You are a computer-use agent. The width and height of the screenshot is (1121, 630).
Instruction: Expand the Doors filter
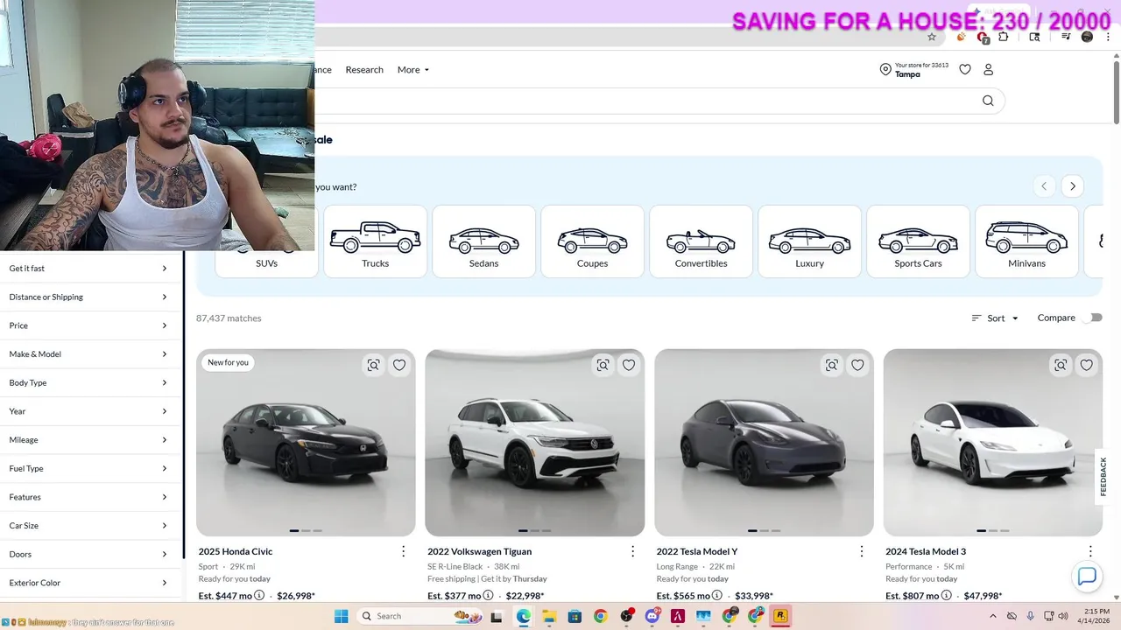[88, 554]
